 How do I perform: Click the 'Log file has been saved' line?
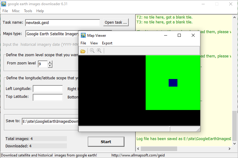coord(184,139)
